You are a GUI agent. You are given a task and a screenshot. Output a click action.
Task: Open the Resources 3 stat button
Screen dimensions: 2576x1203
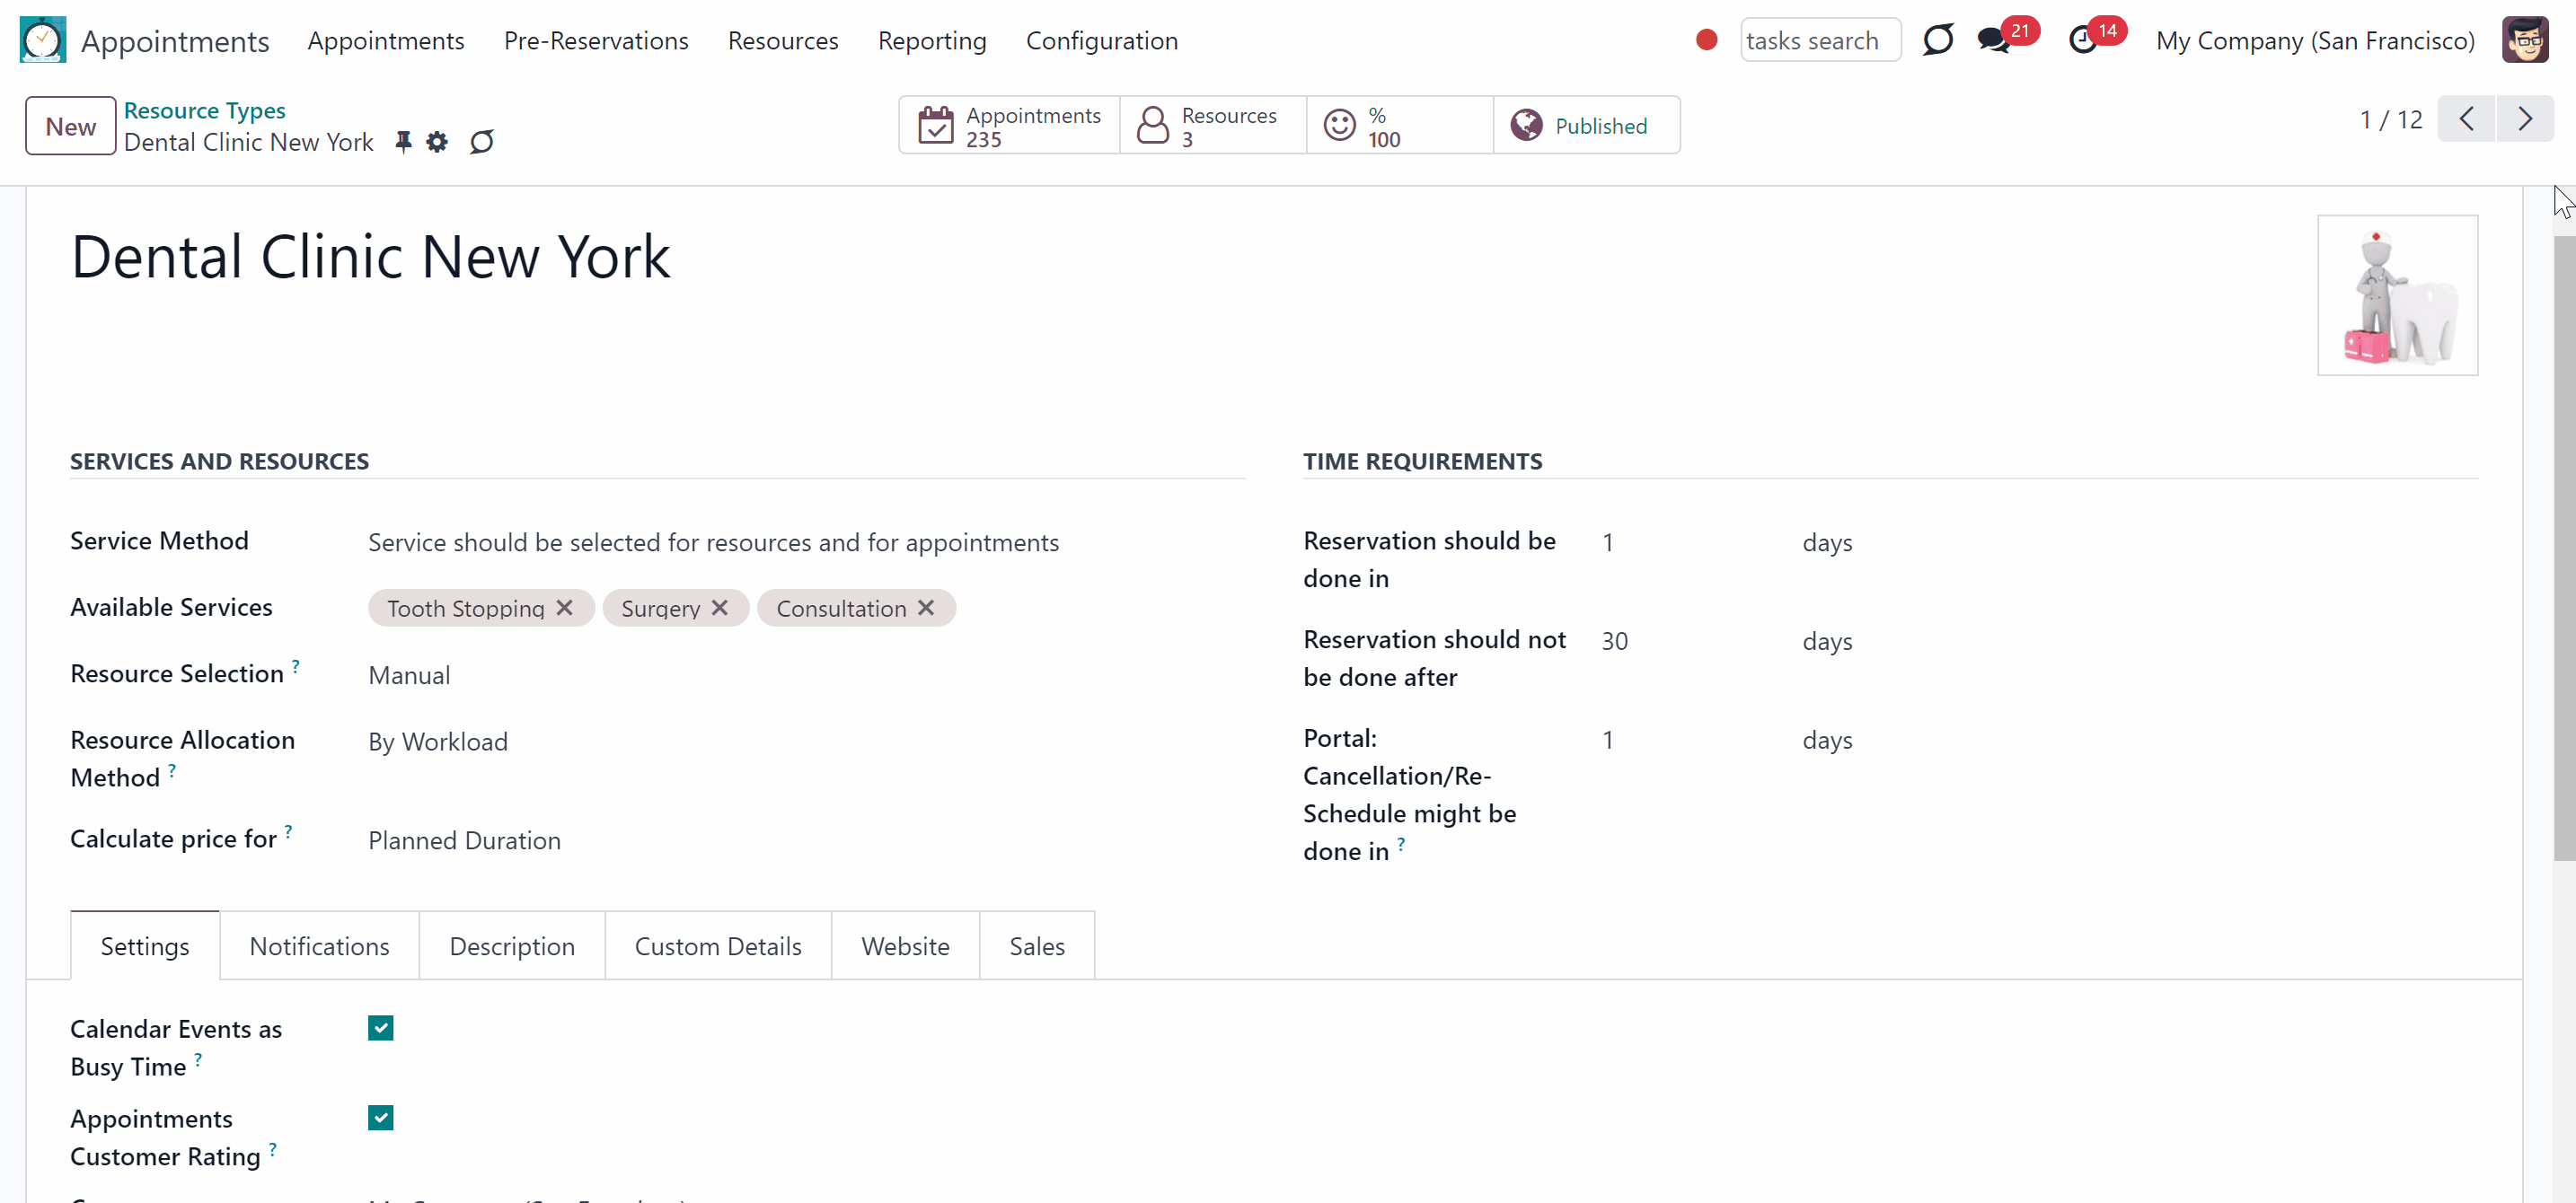(1213, 126)
